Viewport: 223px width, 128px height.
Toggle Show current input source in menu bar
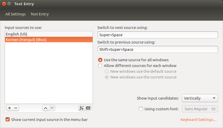pos(8,120)
